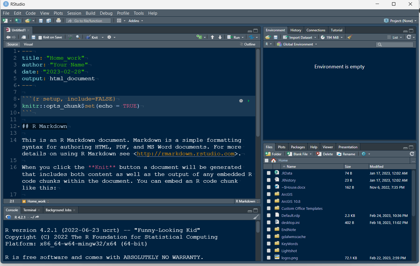Click the New File icon in main toolbar
The height and width of the screenshot is (266, 420).
coord(5,21)
